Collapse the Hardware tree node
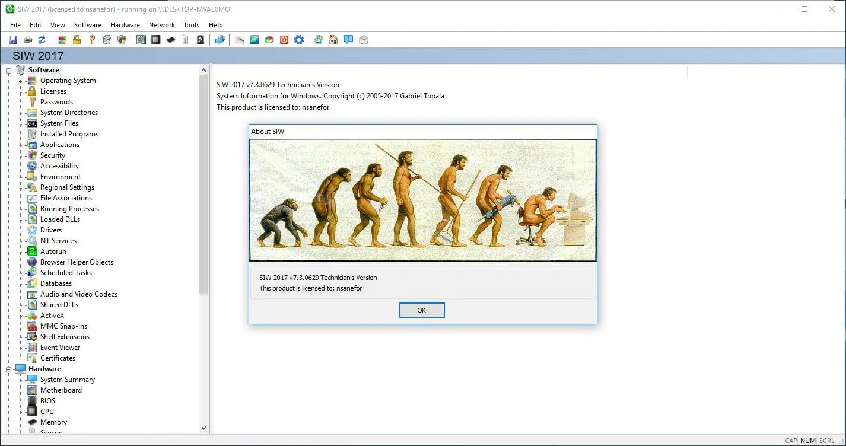The width and height of the screenshot is (846, 446). point(8,368)
